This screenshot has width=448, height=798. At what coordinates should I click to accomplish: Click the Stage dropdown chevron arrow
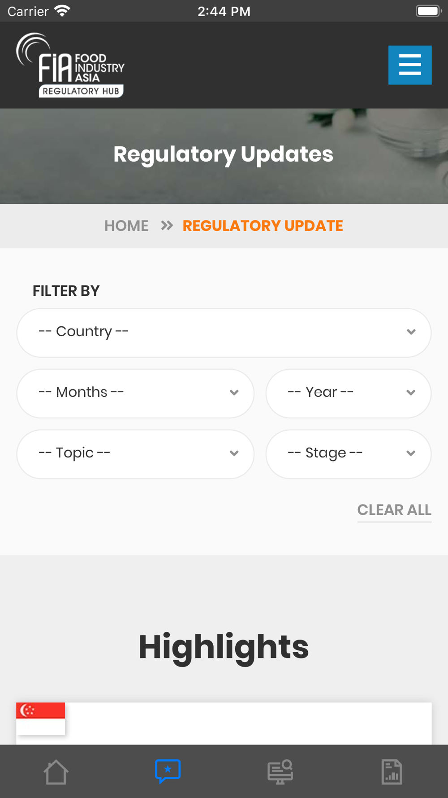tap(411, 453)
